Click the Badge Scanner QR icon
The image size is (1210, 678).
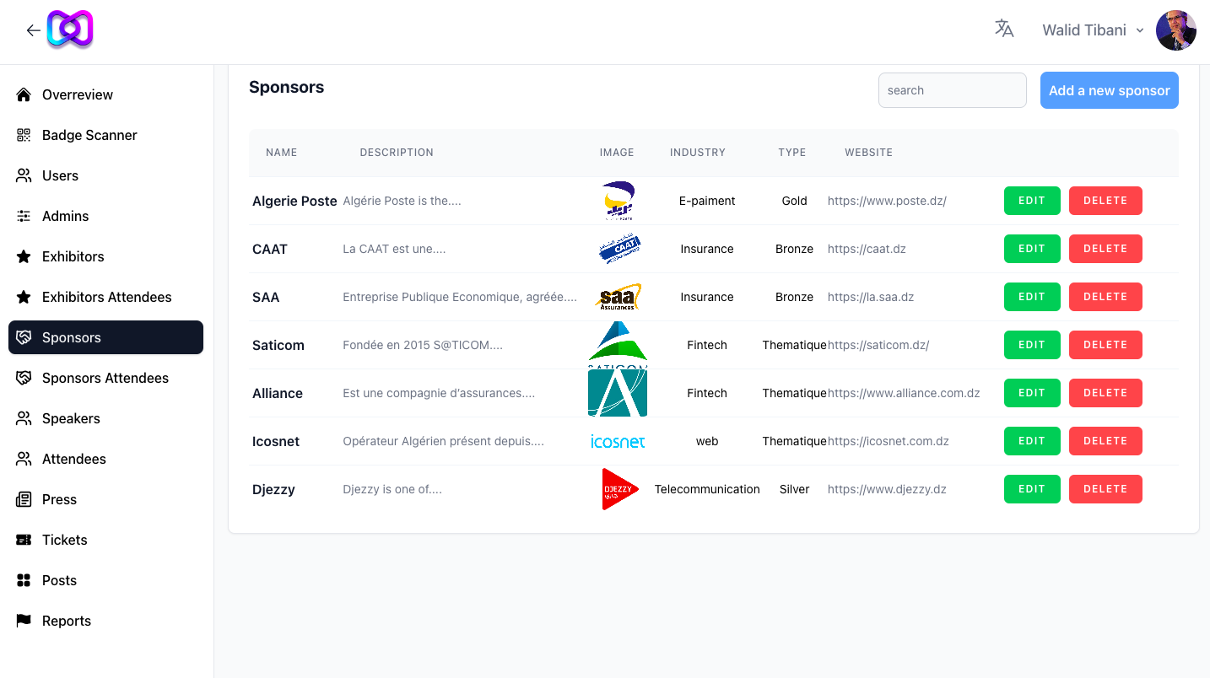pyautogui.click(x=24, y=135)
